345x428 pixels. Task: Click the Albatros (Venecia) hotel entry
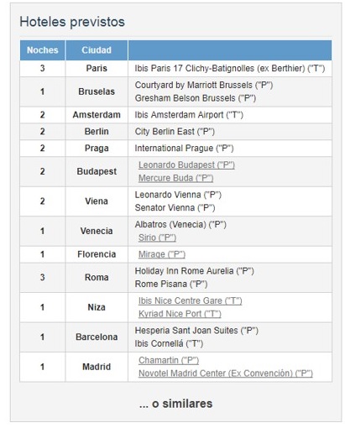[180, 225]
